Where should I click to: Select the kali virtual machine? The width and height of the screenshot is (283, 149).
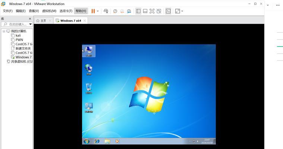pos(18,35)
